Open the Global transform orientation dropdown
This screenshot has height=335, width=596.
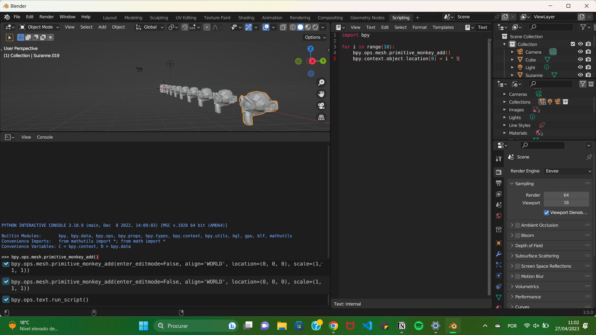pos(149,27)
